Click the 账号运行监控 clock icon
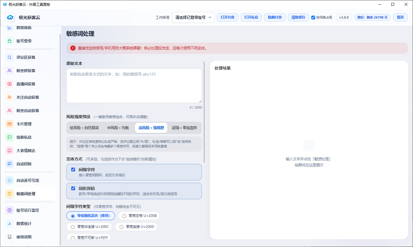The image size is (413, 247). click(10, 210)
